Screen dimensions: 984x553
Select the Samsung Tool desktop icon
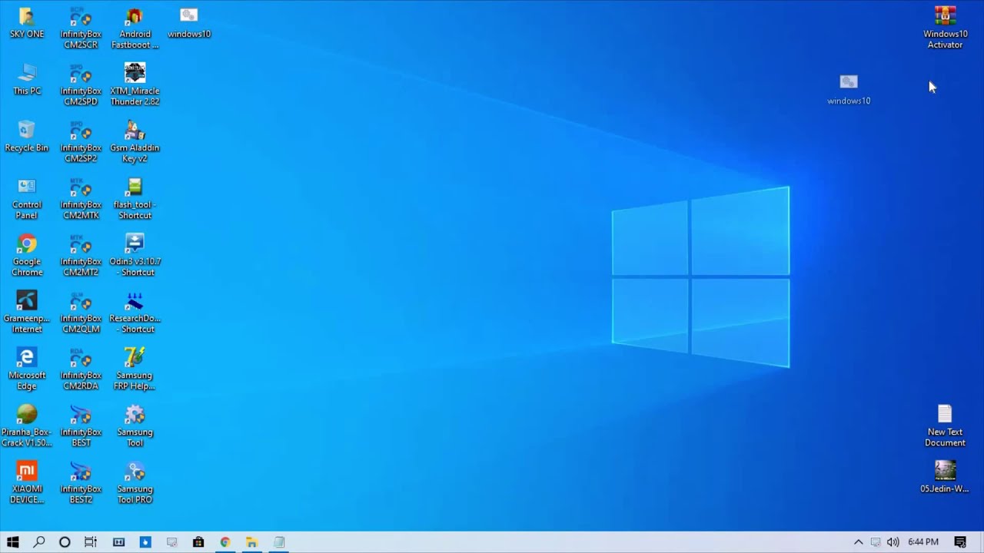pos(135,426)
